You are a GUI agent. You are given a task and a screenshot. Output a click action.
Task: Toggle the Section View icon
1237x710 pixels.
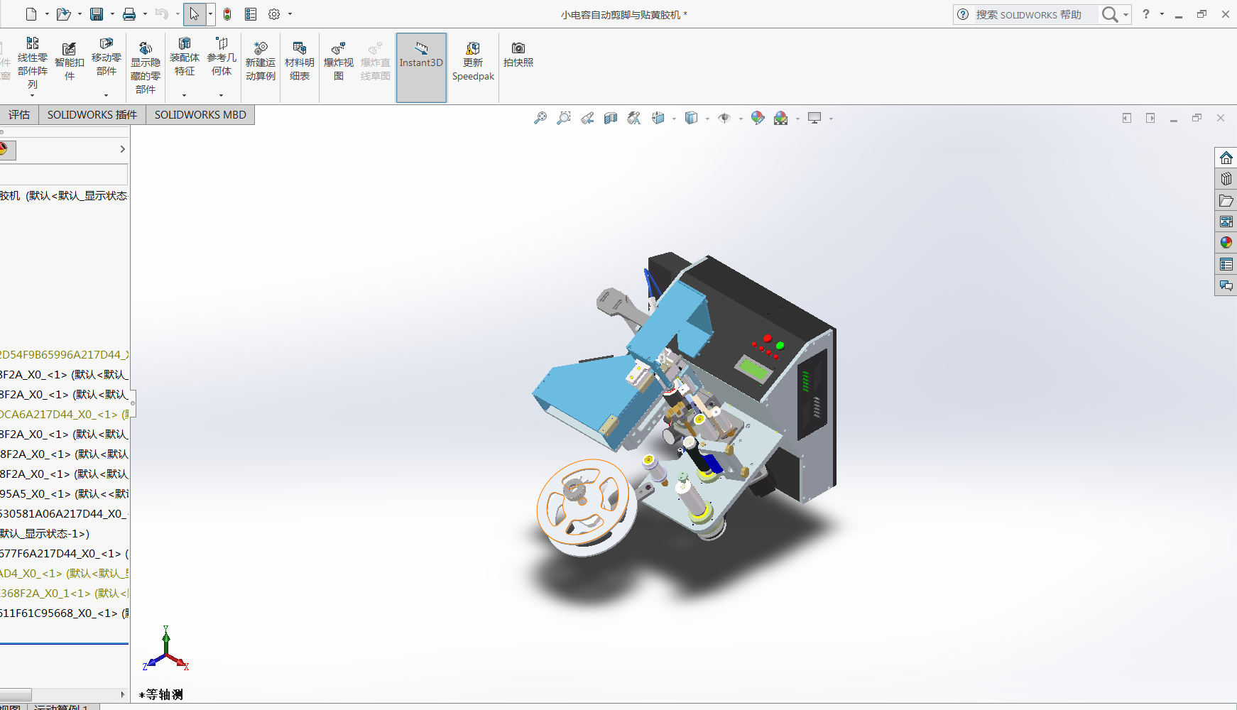pyautogui.click(x=611, y=118)
